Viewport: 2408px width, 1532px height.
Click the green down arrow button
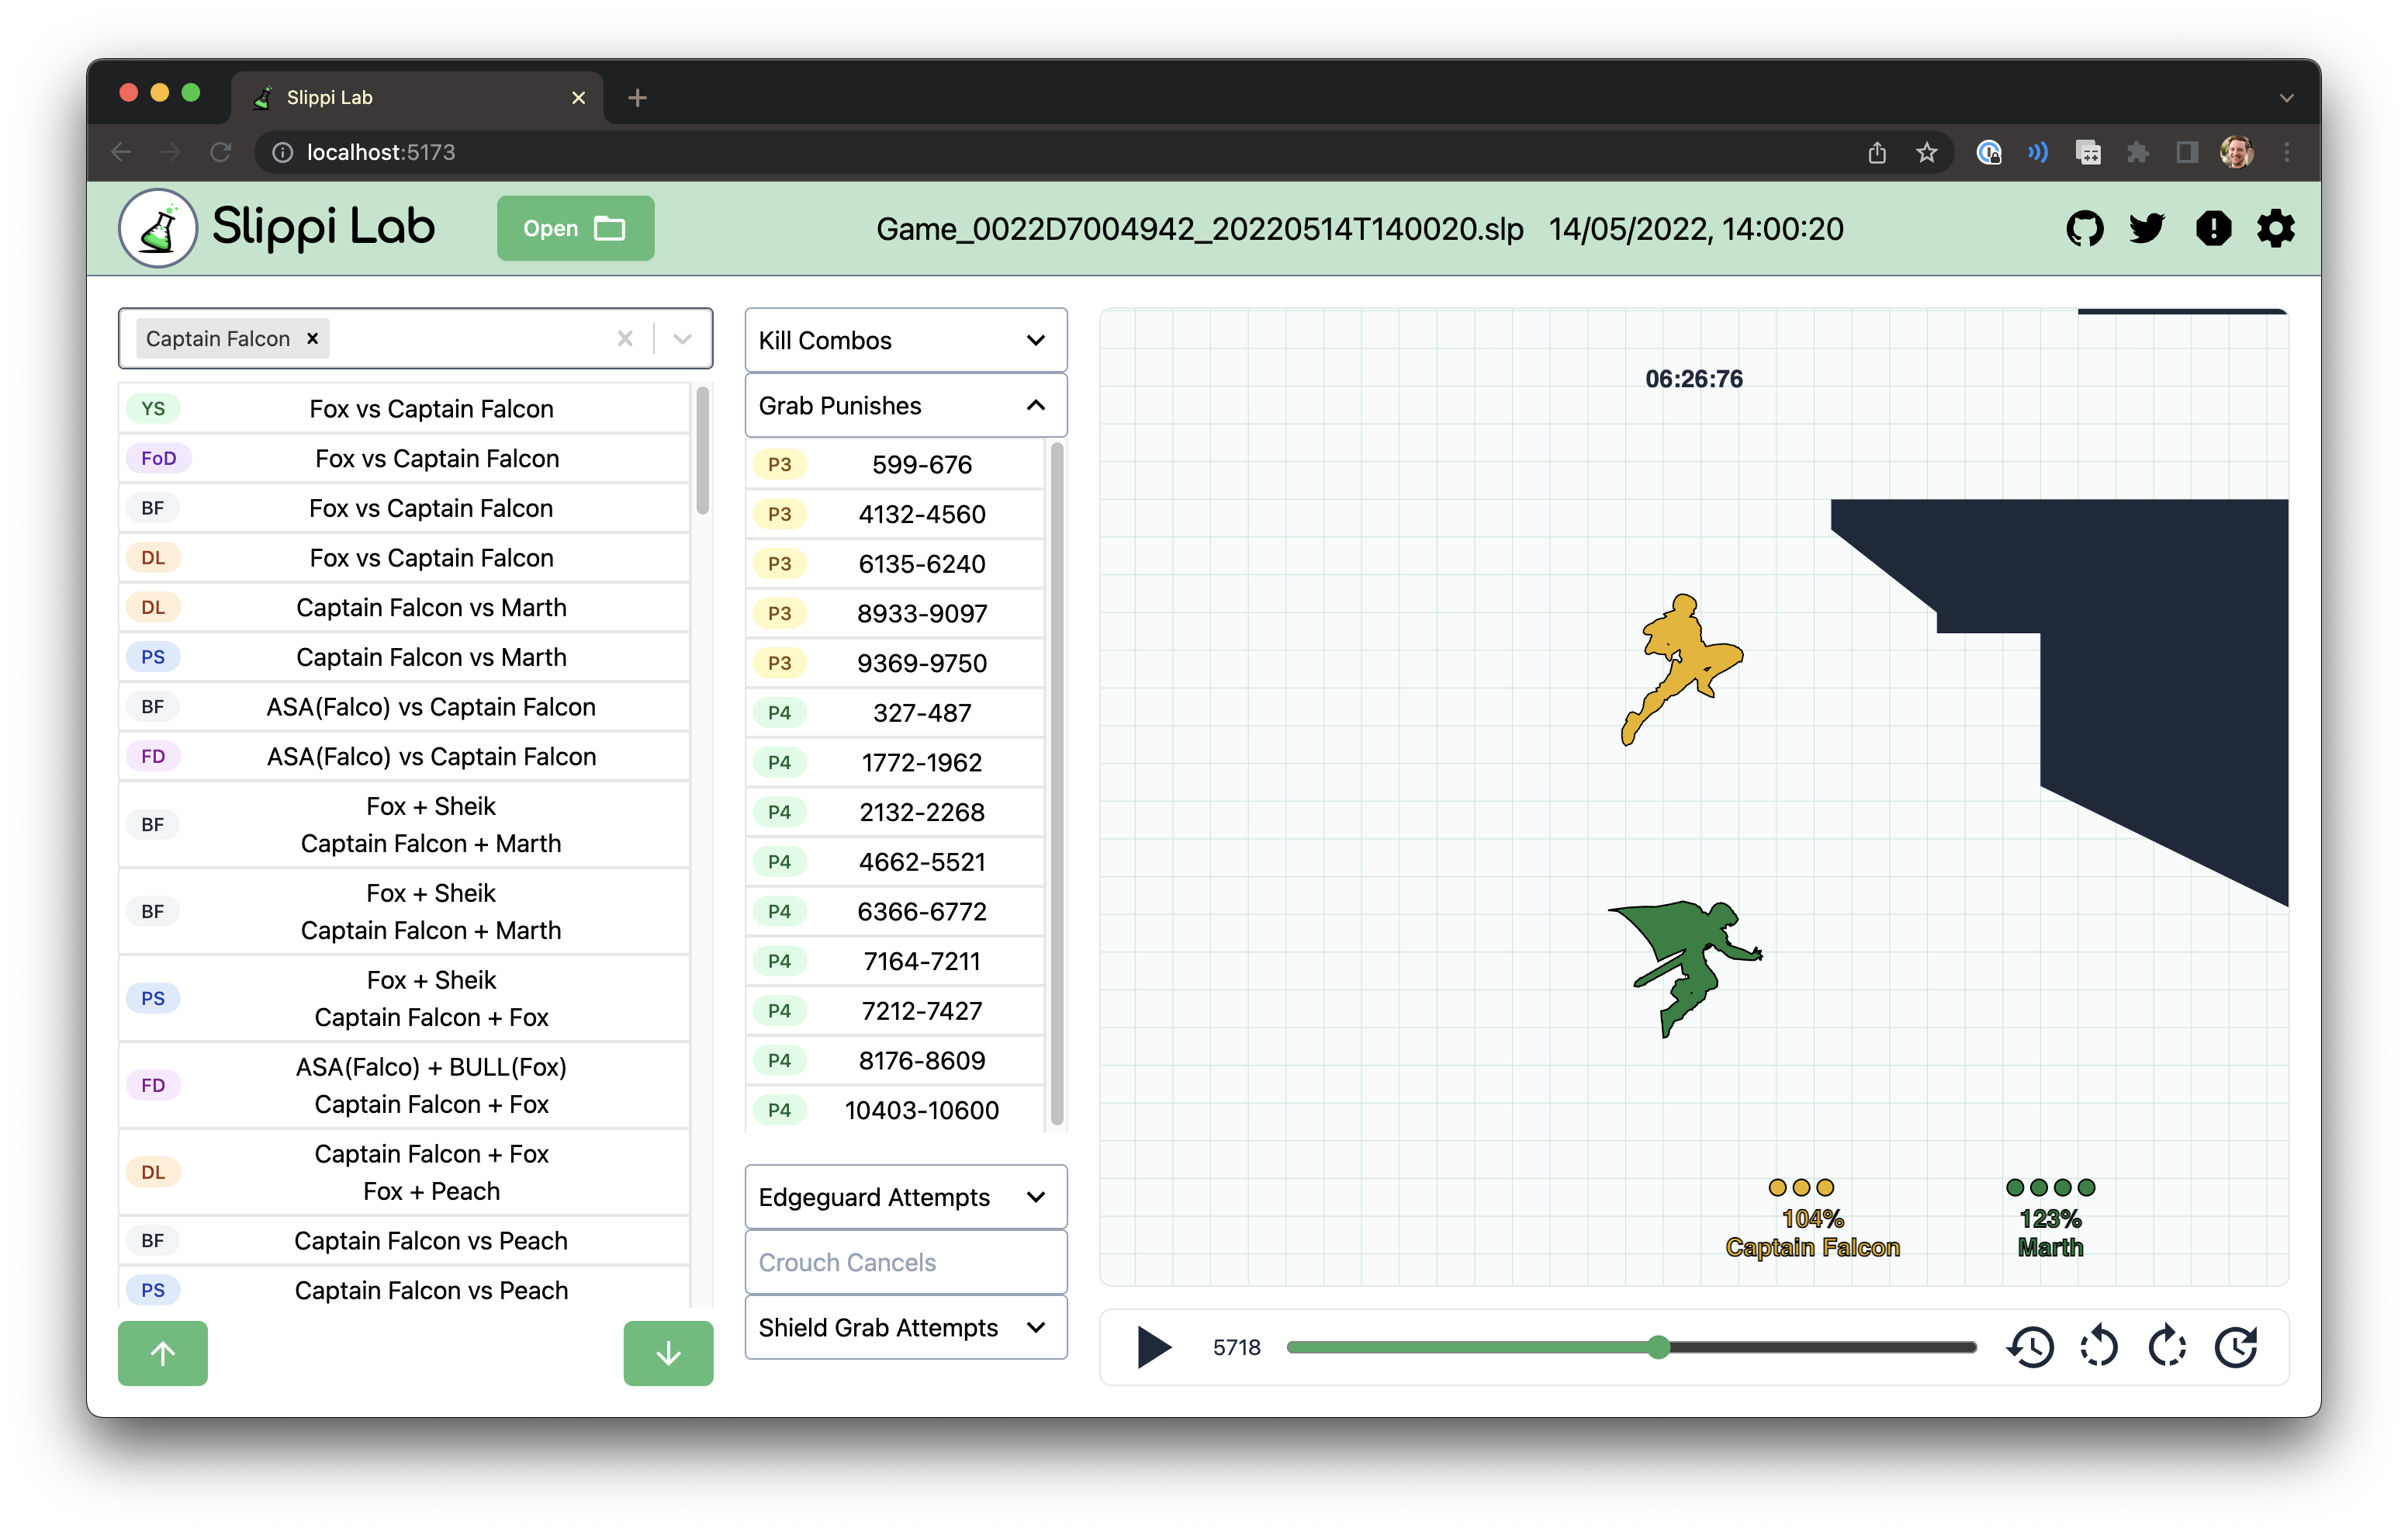point(668,1353)
